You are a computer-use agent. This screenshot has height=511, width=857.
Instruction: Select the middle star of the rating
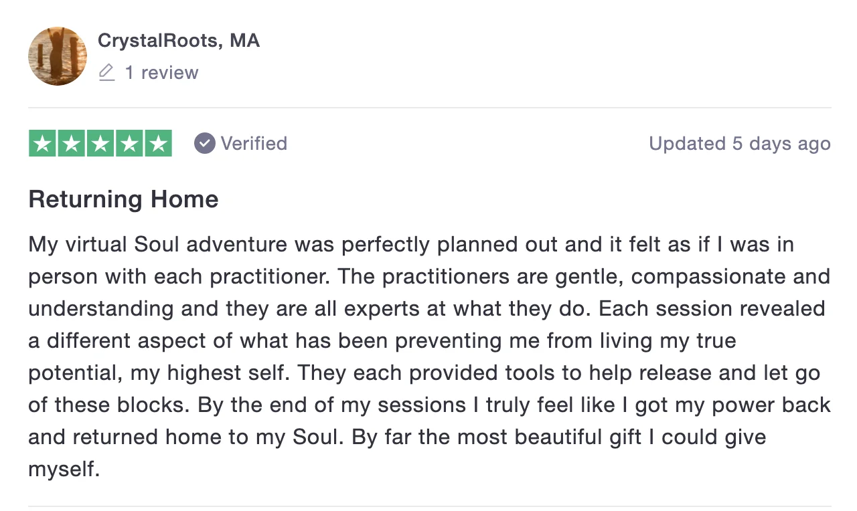(100, 142)
